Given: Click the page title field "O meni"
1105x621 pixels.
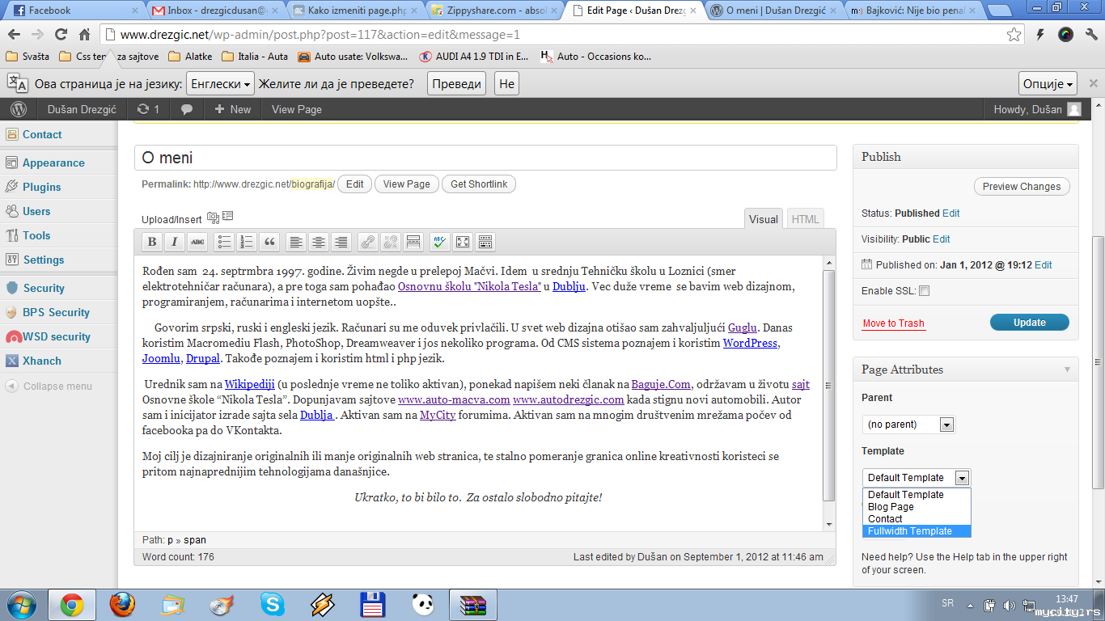Looking at the screenshot, I should pos(485,158).
